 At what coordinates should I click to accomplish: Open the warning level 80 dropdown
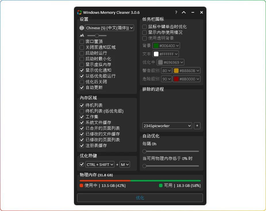coord(166,70)
